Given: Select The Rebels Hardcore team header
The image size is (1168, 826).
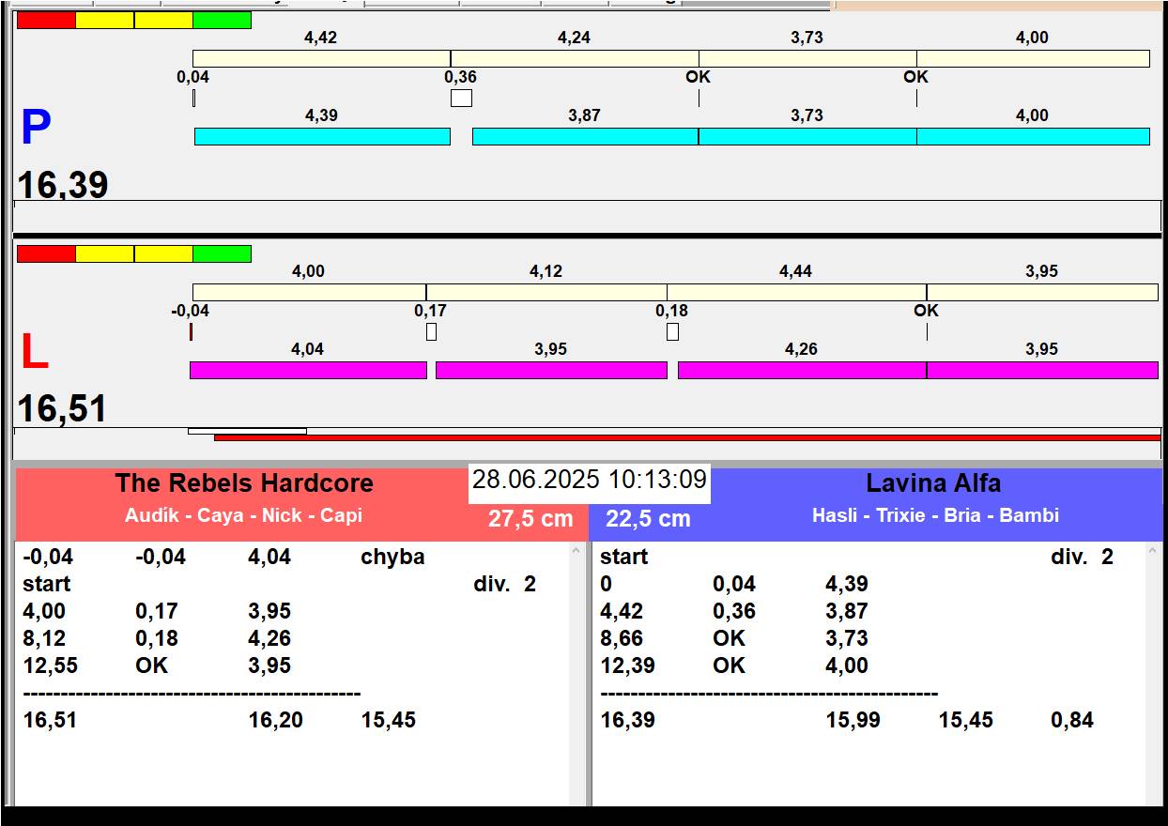Looking at the screenshot, I should point(244,483).
